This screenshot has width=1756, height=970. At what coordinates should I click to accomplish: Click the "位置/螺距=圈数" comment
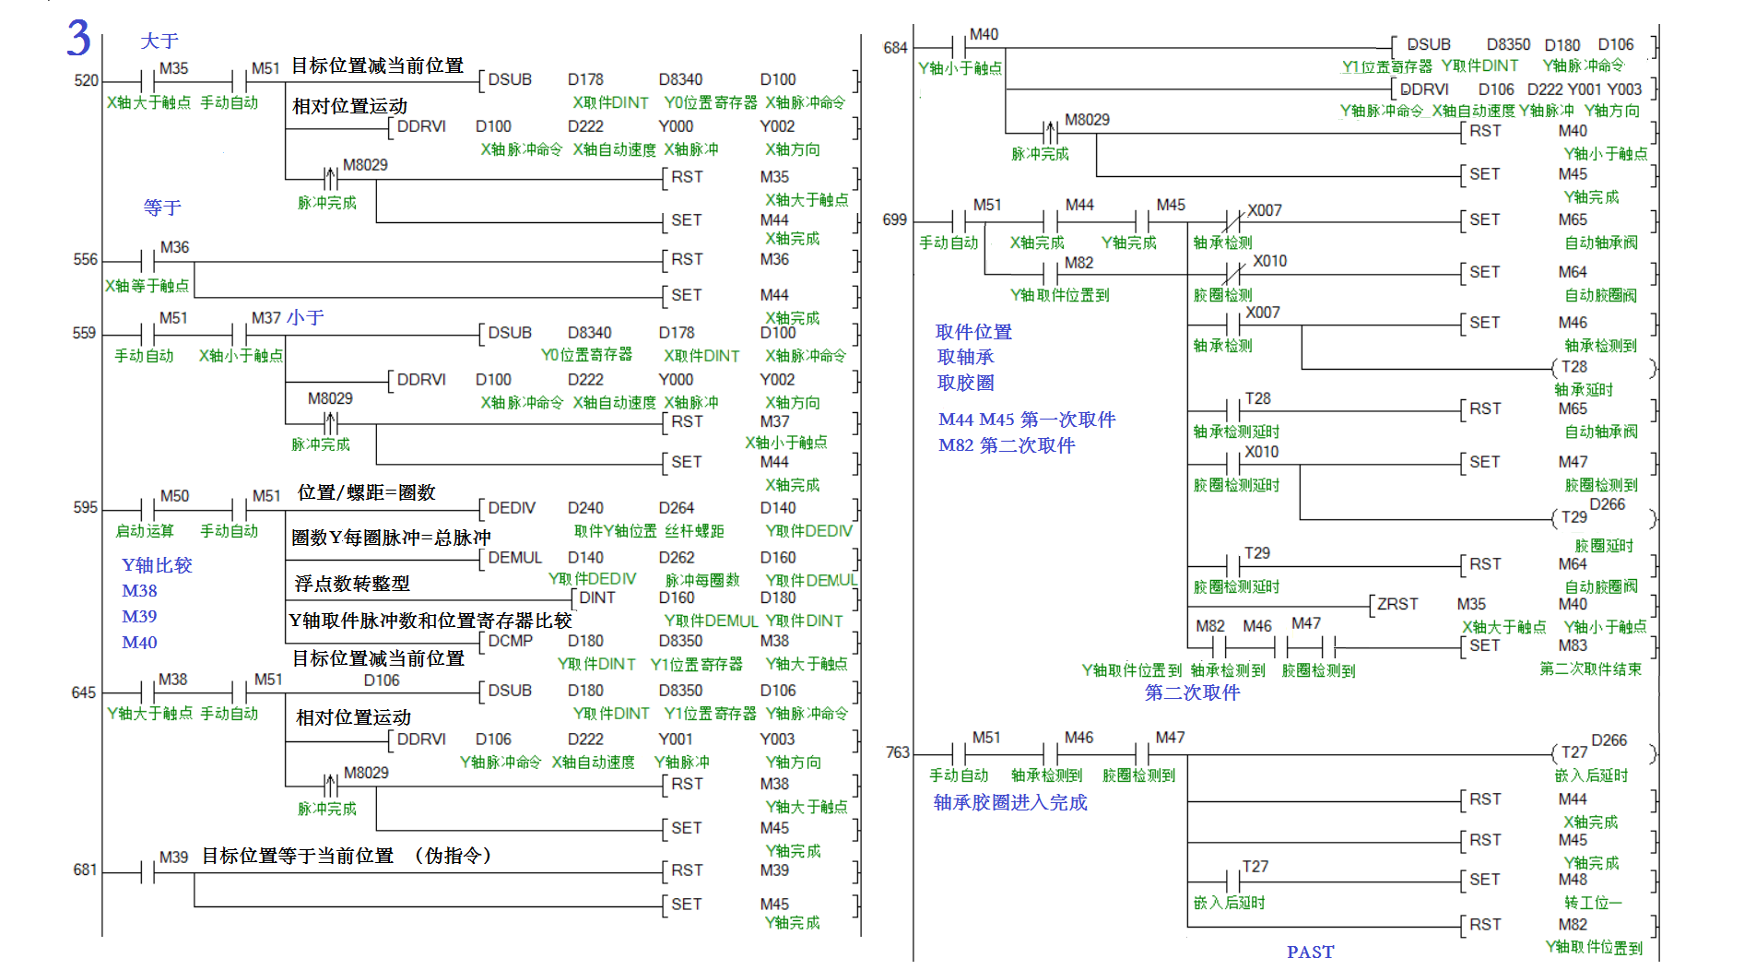[366, 492]
